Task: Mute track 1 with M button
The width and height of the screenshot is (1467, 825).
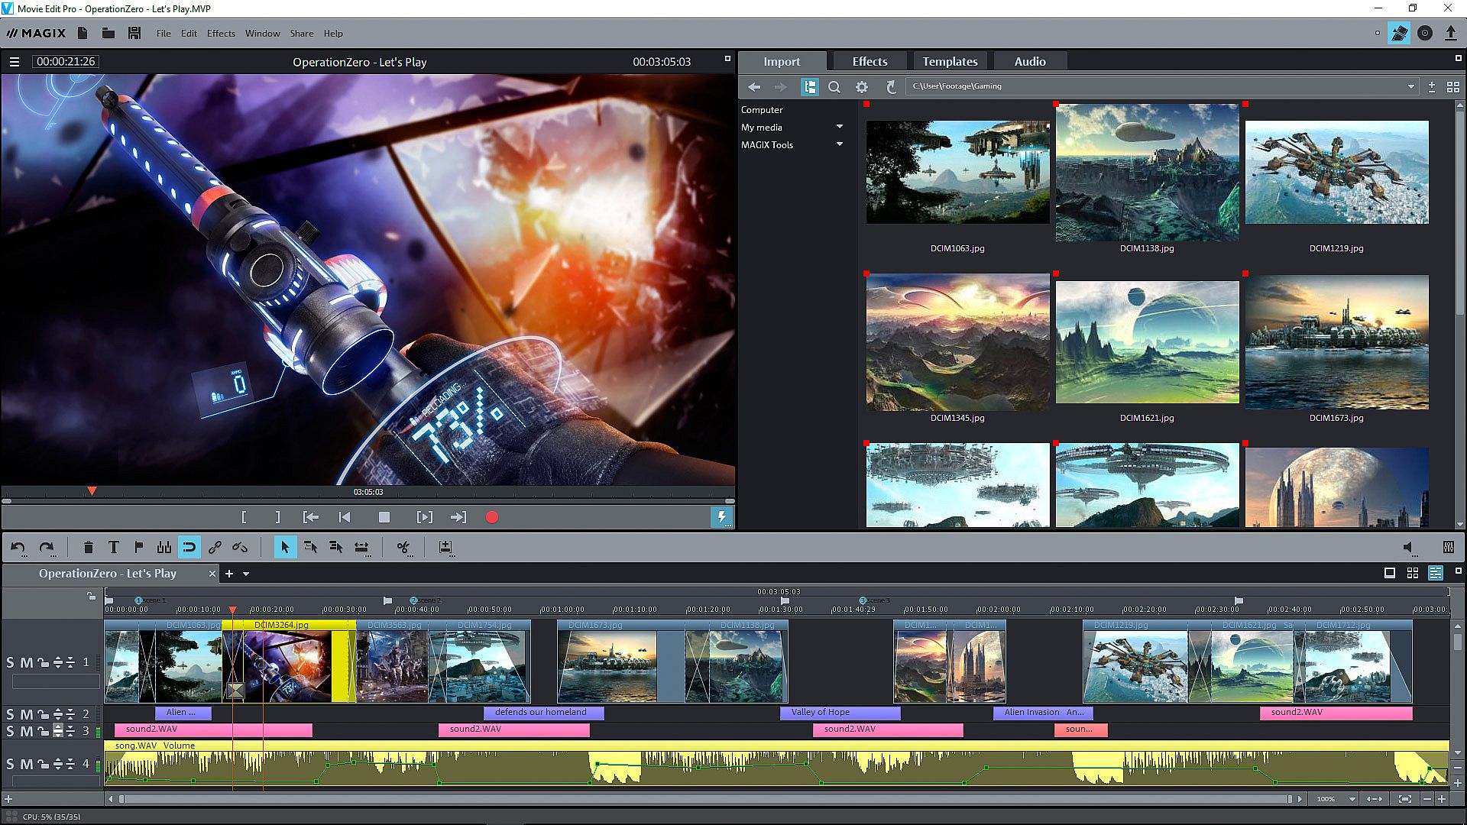Action: click(26, 662)
